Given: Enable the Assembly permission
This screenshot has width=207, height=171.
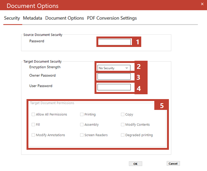Looking at the screenshot, I should (x=82, y=124).
